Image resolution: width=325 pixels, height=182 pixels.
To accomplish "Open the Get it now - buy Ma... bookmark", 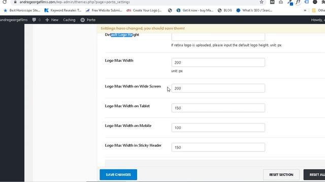I will tap(194, 10).
